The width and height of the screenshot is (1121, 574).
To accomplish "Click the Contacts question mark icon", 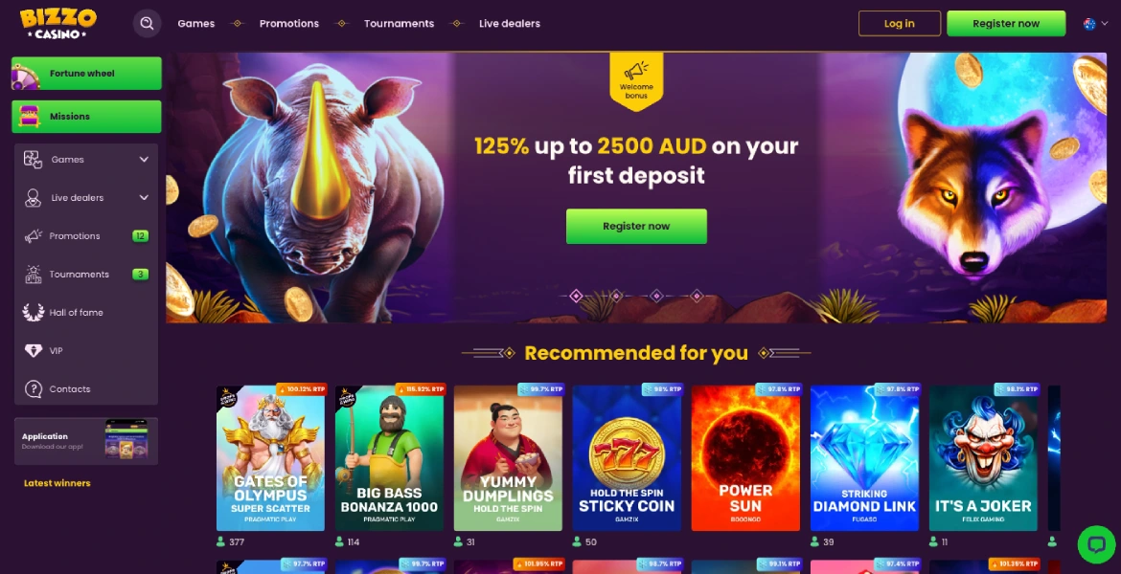I will tap(33, 389).
